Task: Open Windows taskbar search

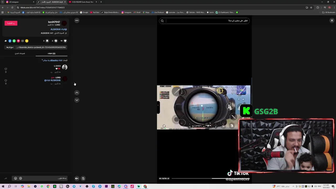Action: pos(9,186)
